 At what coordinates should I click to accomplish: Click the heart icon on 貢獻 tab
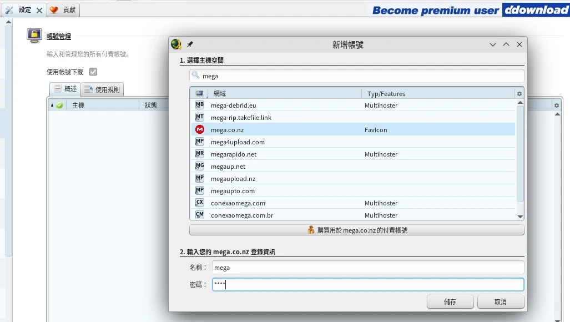click(x=54, y=10)
